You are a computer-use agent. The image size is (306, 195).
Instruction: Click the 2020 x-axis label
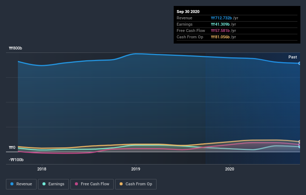pos(230,169)
